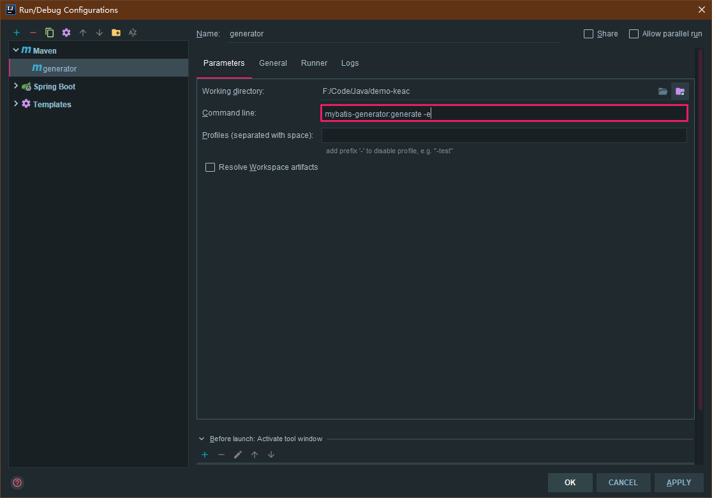This screenshot has height=498, width=712.
Task: Collapse the Before launch section
Action: coord(202,439)
